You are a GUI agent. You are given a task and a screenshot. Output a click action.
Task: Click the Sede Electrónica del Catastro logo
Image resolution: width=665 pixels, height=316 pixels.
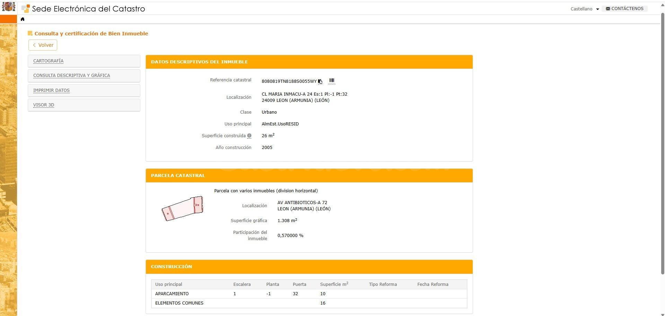pyautogui.click(x=83, y=9)
